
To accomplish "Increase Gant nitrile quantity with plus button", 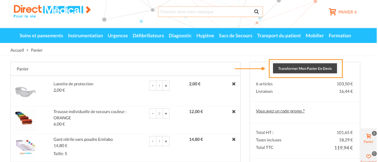I will [166, 141].
